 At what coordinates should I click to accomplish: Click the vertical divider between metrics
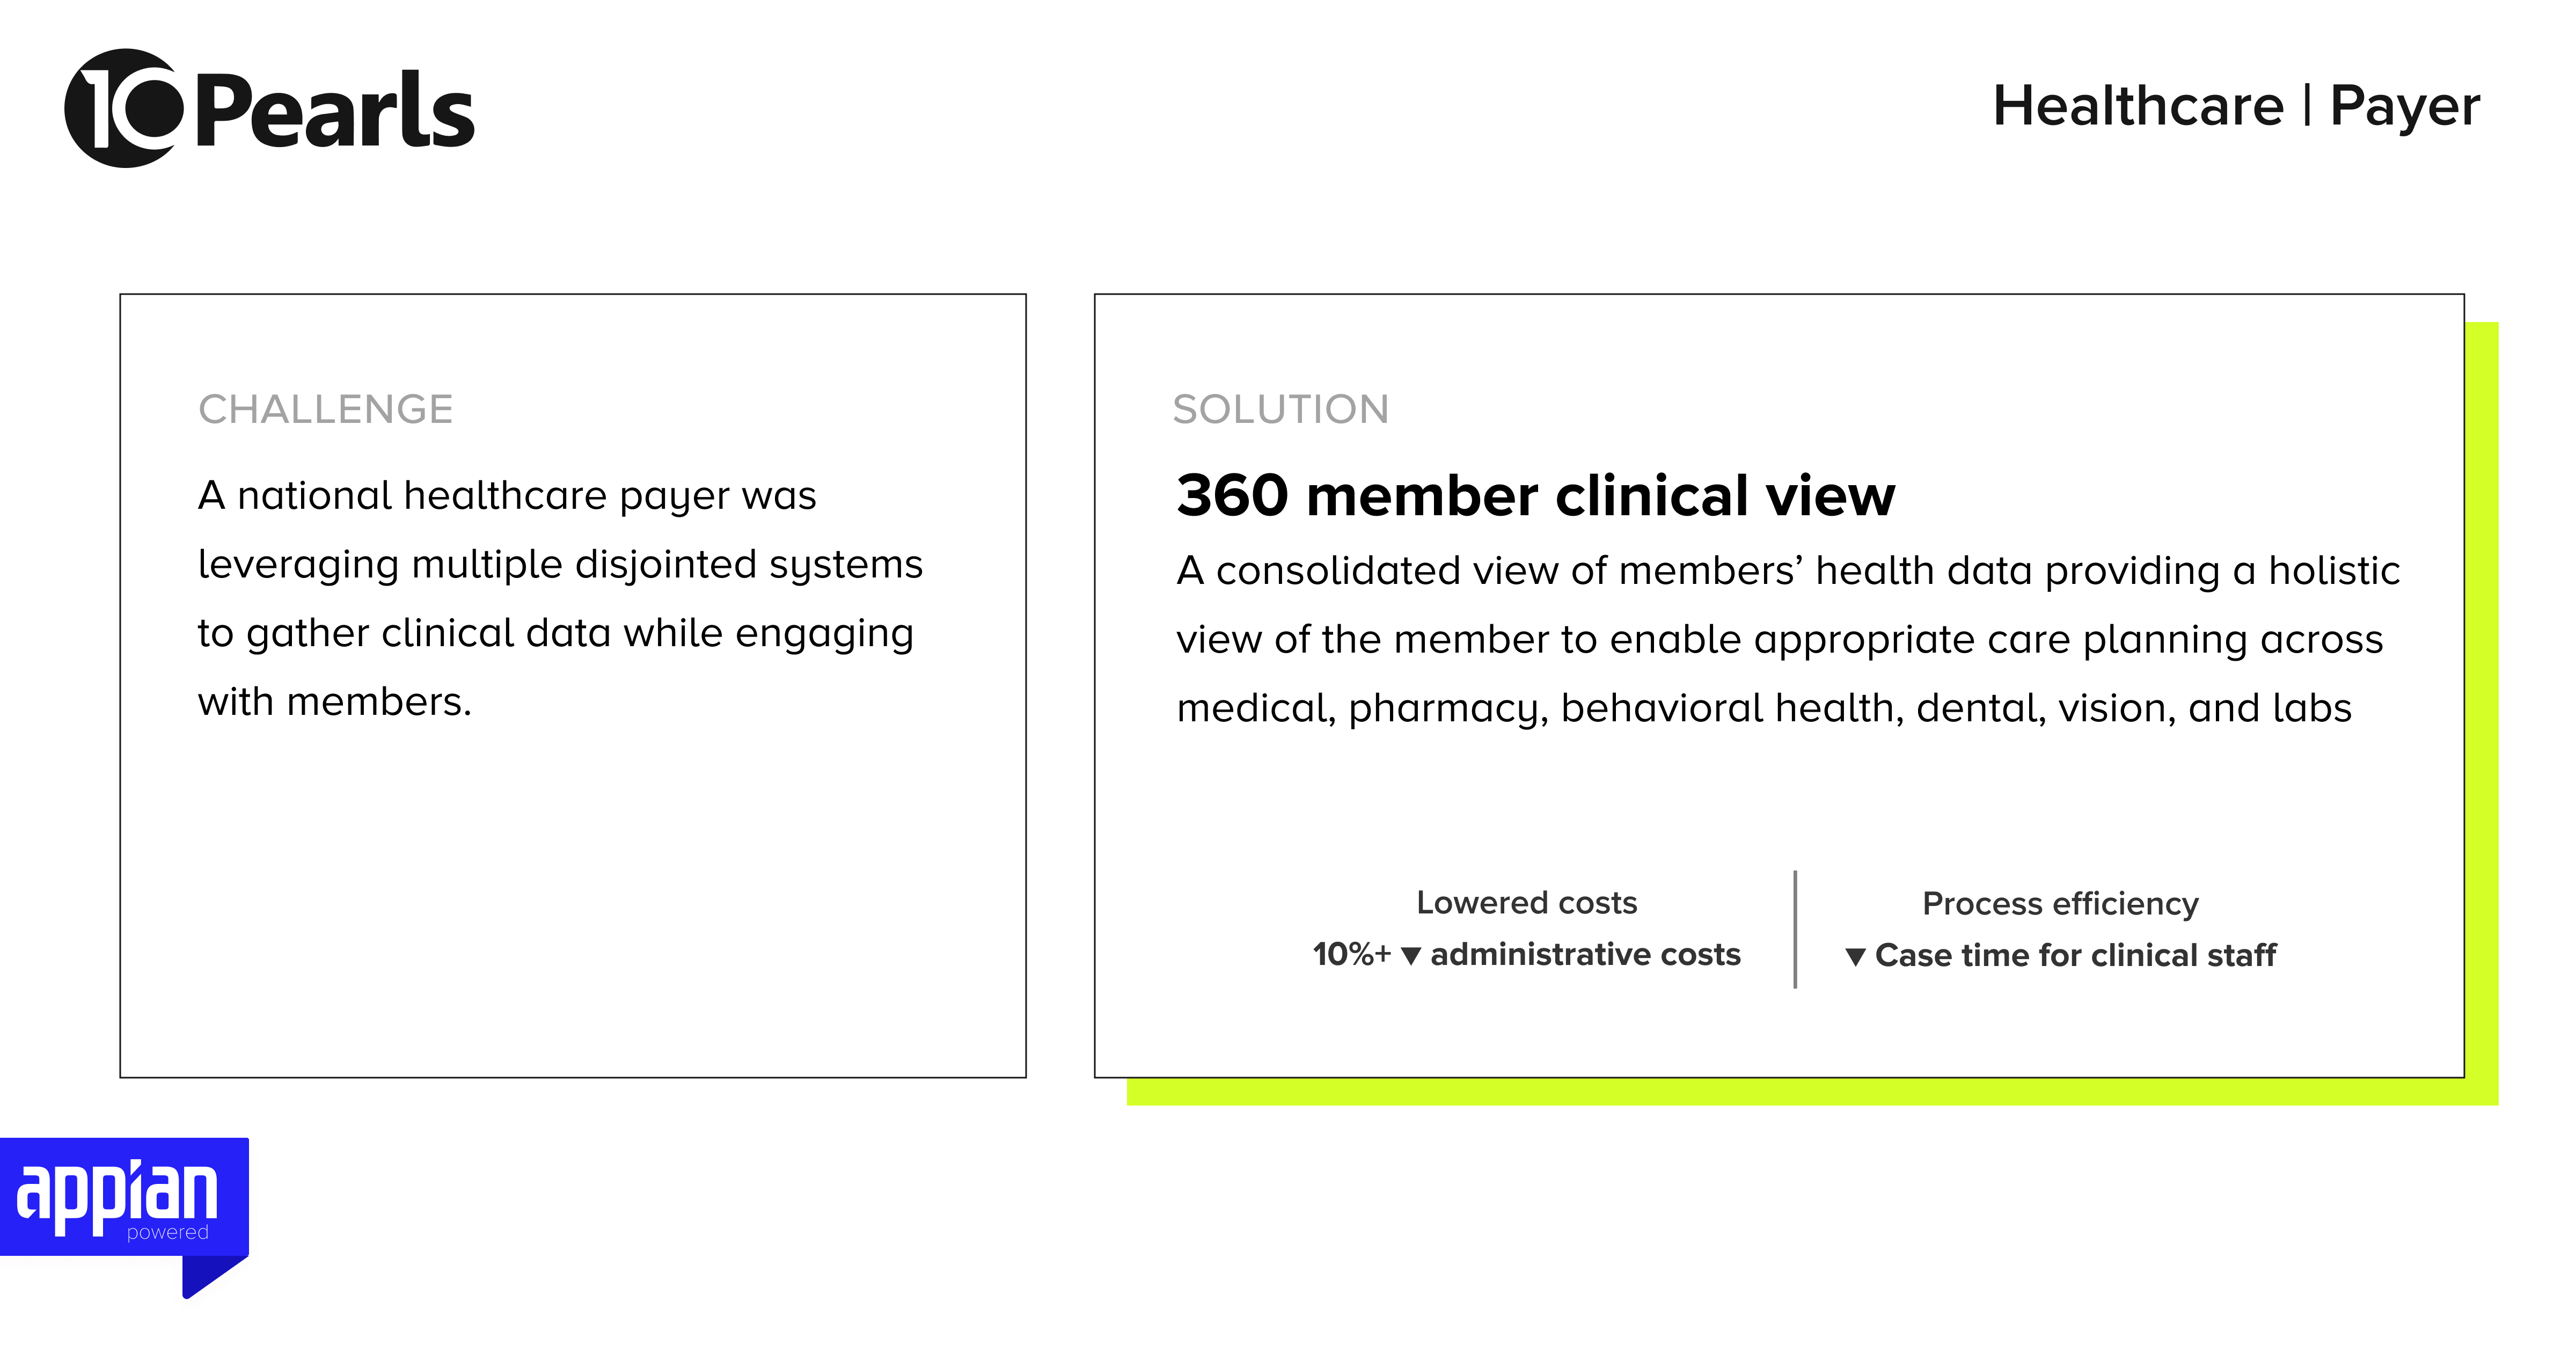(x=1795, y=929)
